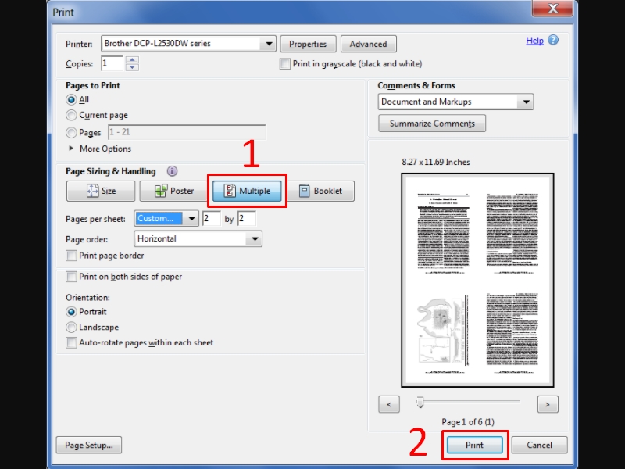Go to previous preview page arrow
Viewport: 625px width, 469px height.
point(389,404)
